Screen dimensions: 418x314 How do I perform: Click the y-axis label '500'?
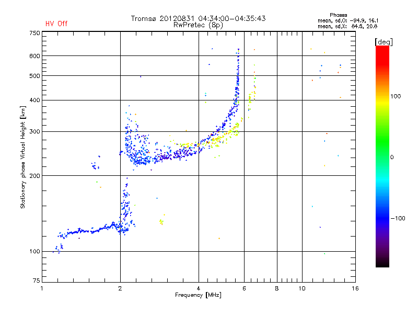click(x=34, y=76)
